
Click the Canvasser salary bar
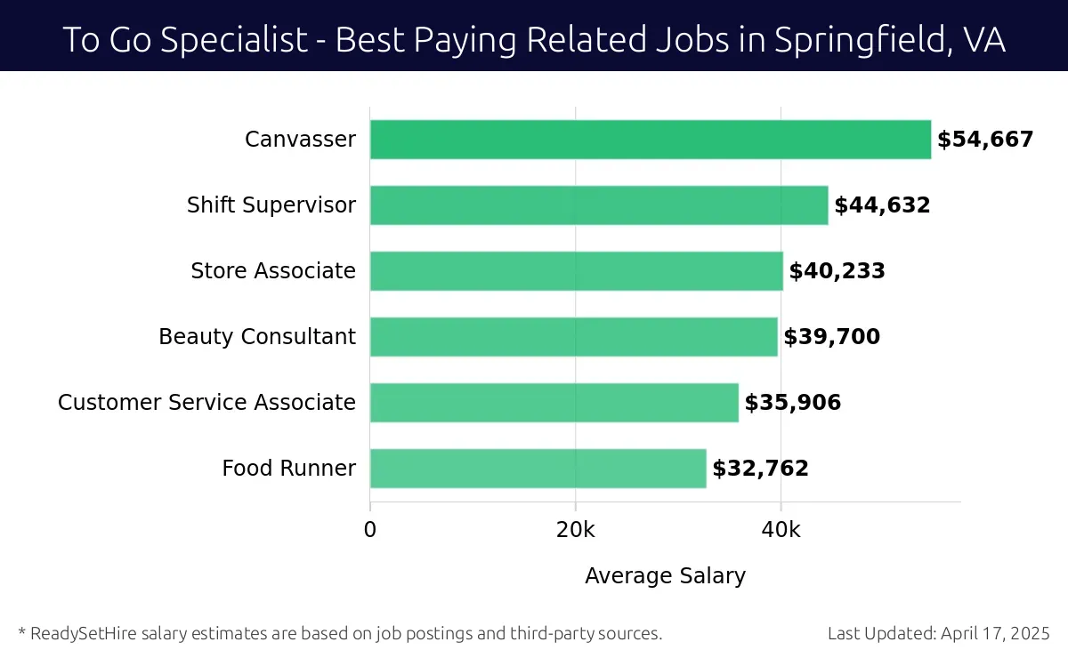[651, 140]
